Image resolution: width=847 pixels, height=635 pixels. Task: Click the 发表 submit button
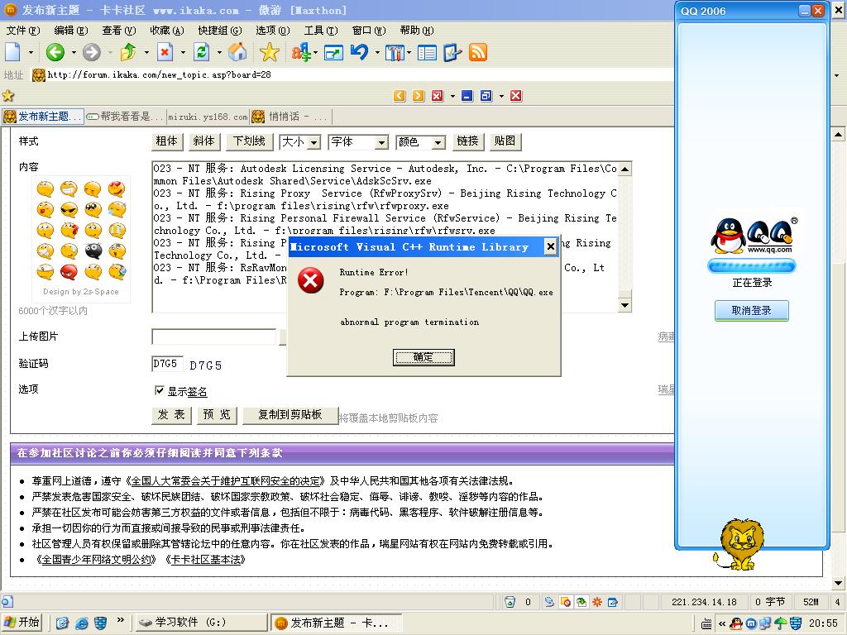click(x=171, y=415)
